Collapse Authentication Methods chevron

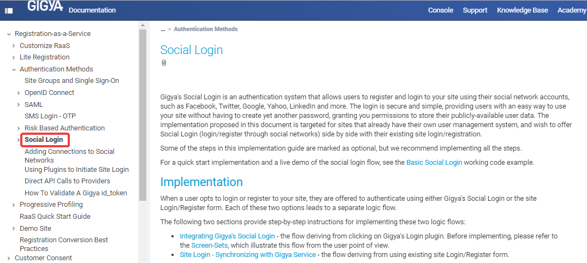14,69
